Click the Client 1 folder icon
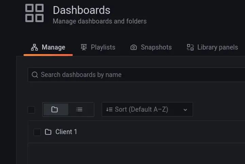Viewport: 245px width, 164px height. tap(48, 132)
